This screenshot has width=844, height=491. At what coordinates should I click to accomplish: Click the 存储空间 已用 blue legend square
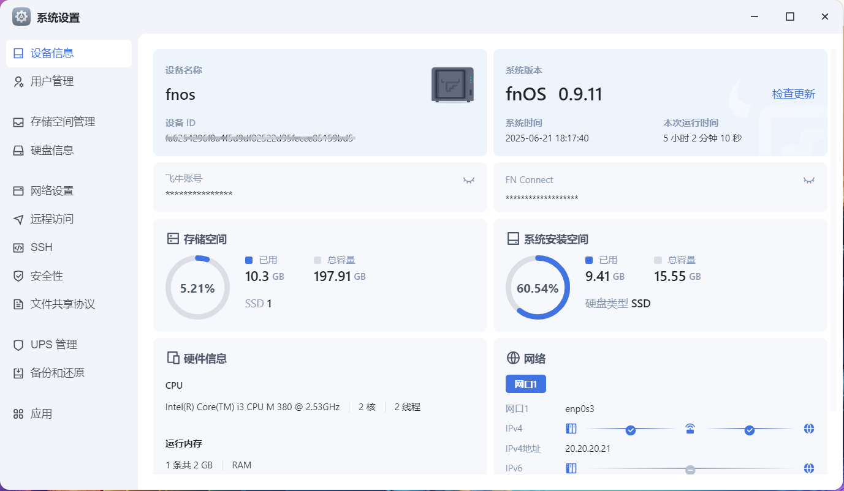click(249, 260)
